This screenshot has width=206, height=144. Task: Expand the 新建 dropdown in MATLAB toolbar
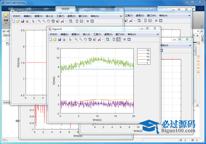(6, 23)
